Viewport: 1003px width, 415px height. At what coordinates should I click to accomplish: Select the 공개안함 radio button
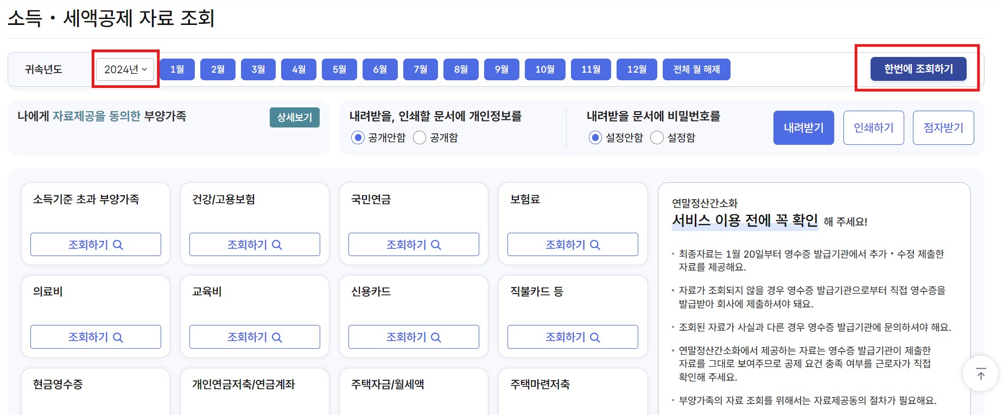click(x=357, y=138)
